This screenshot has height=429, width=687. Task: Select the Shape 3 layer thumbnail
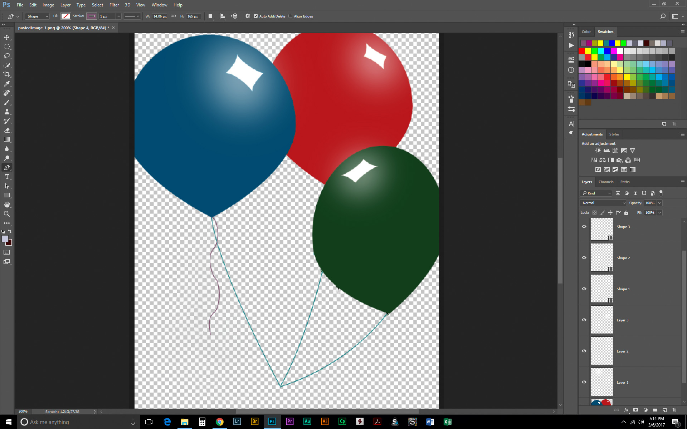click(602, 229)
